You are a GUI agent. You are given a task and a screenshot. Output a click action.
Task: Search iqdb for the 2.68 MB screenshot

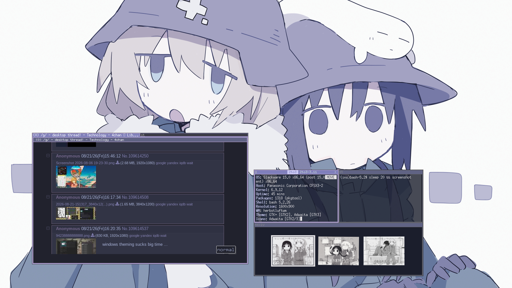point(183,163)
